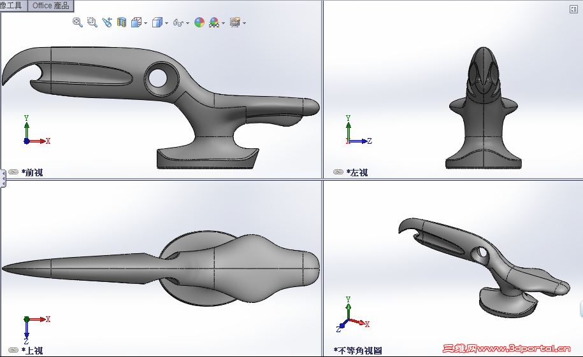583x357 pixels.
Task: Toggle the link icon beside *左視
Action: [x=338, y=172]
